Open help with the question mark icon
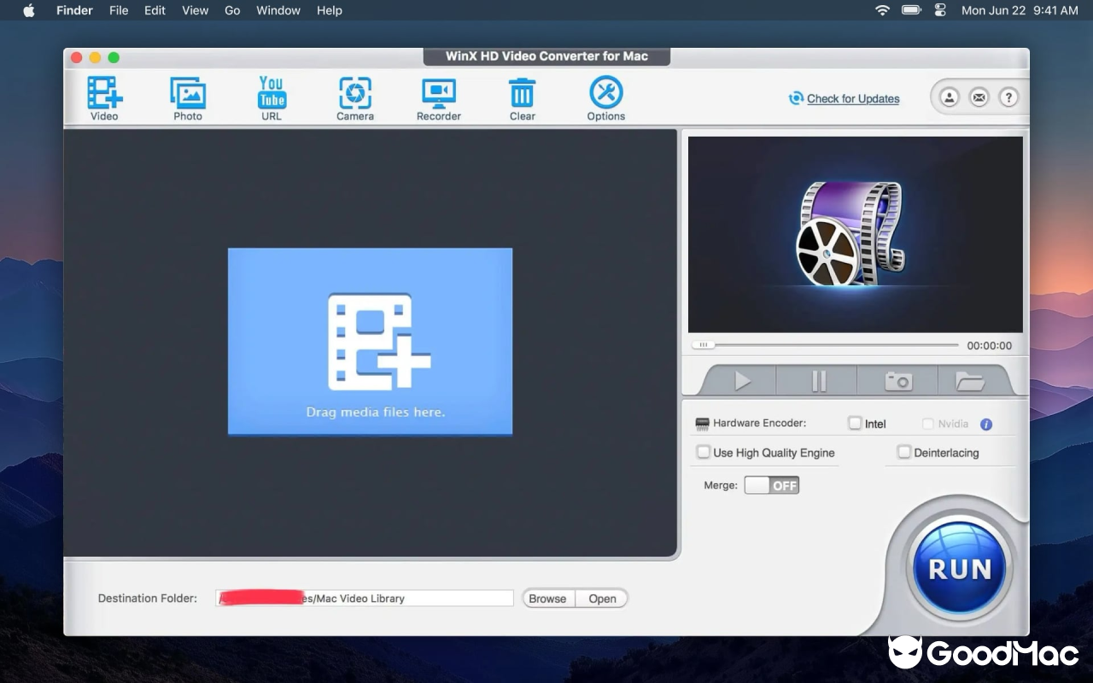Screen dimensions: 1093x683 click(1008, 97)
